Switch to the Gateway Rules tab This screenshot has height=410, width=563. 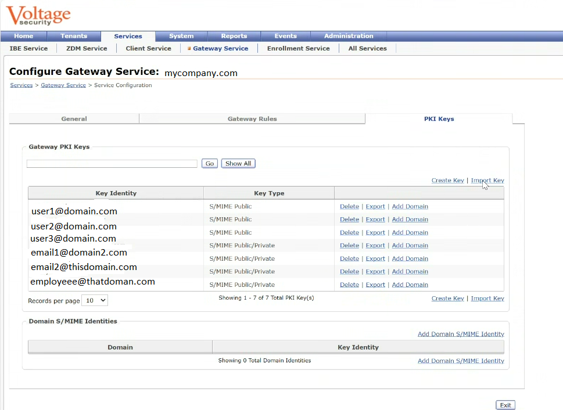(x=252, y=119)
